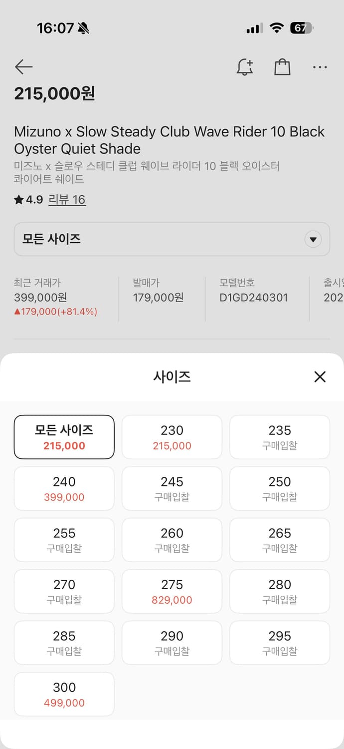The height and width of the screenshot is (749, 344).
Task: Choose size 275 priced 829,000
Action: click(x=172, y=591)
